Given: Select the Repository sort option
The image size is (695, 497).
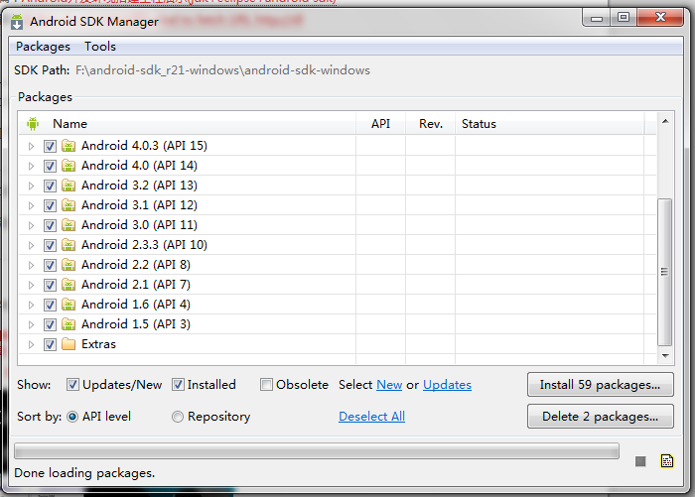Looking at the screenshot, I should point(178,417).
